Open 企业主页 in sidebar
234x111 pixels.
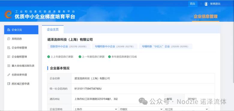(x=21, y=30)
